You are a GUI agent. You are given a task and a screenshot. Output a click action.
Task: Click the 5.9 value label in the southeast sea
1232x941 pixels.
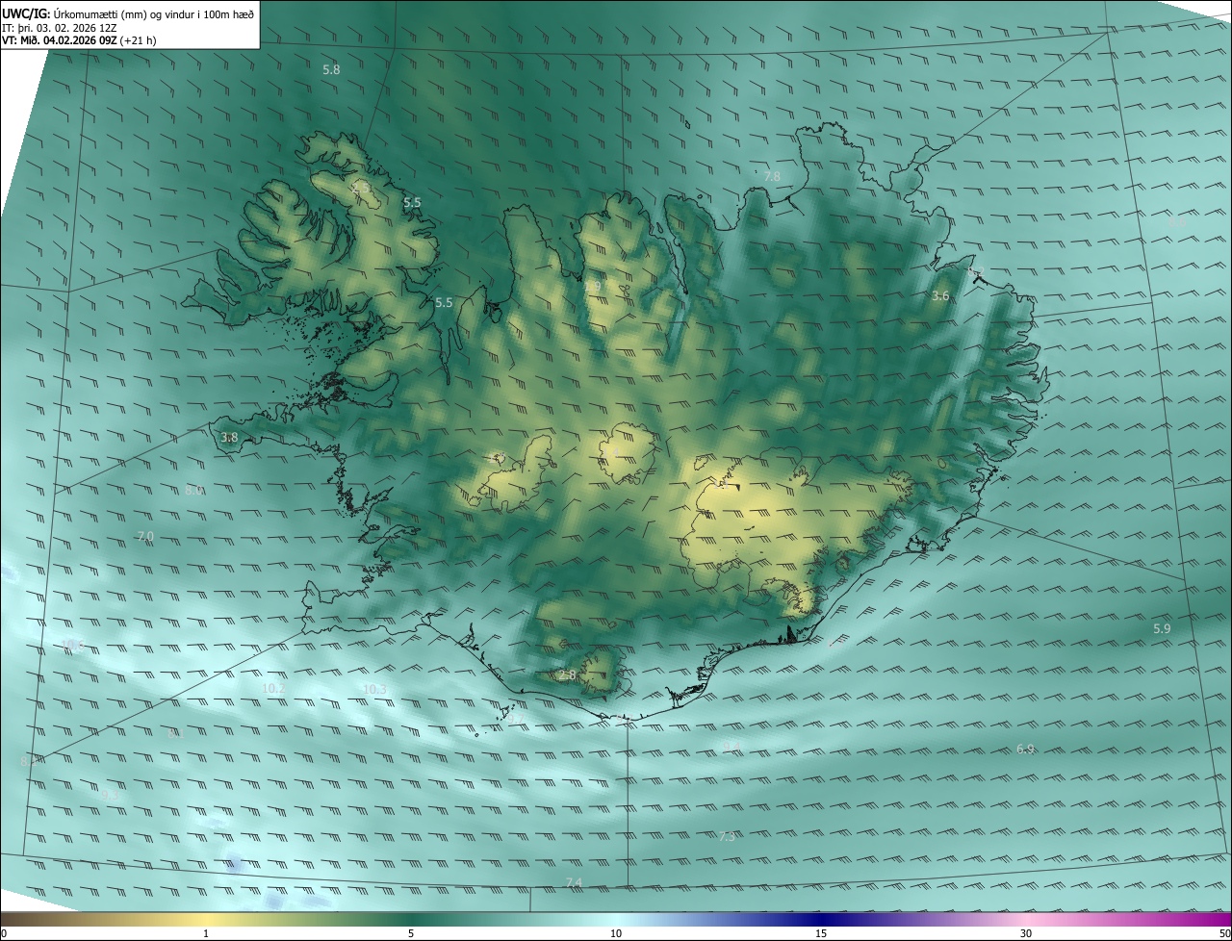[1162, 629]
